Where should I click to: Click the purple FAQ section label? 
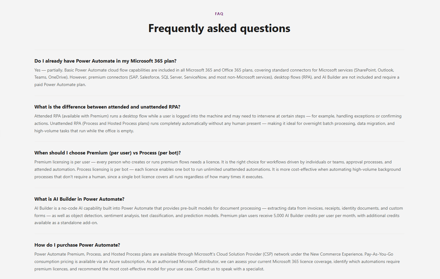219,14
